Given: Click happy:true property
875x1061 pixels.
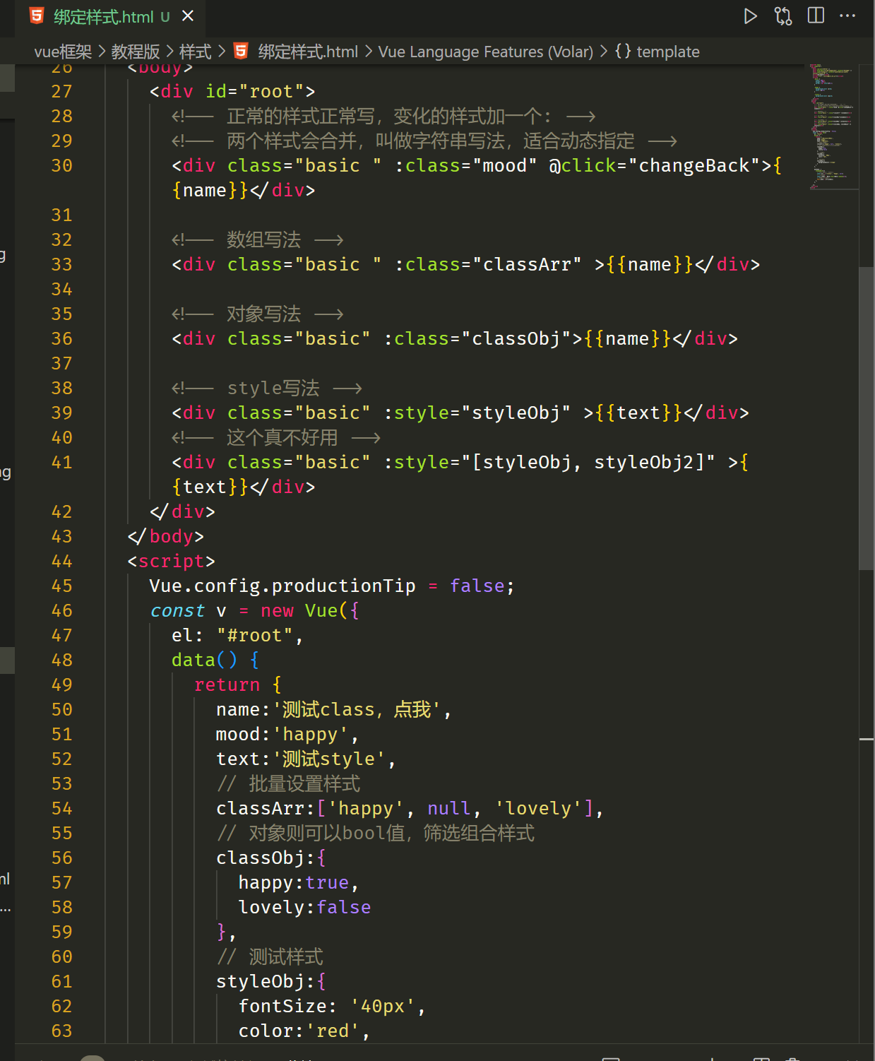Looking at the screenshot, I should pos(299,882).
